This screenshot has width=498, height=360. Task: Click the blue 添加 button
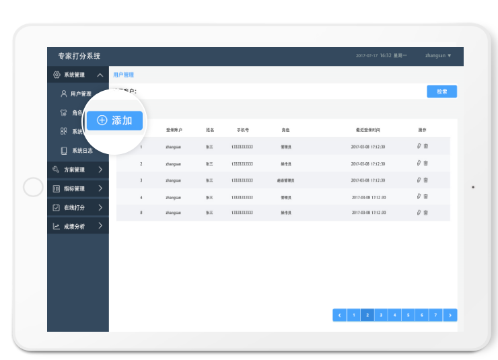[114, 120]
